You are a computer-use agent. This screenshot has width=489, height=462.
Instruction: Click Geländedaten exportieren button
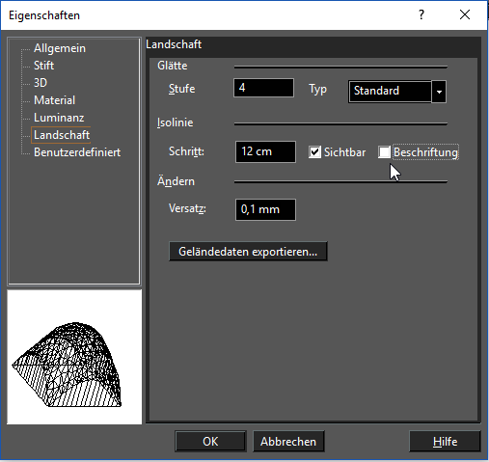248,252
